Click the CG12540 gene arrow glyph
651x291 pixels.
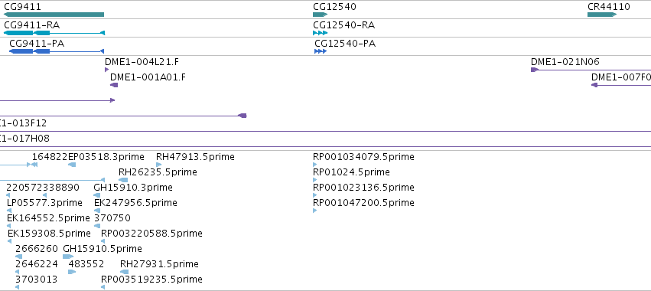(x=320, y=15)
